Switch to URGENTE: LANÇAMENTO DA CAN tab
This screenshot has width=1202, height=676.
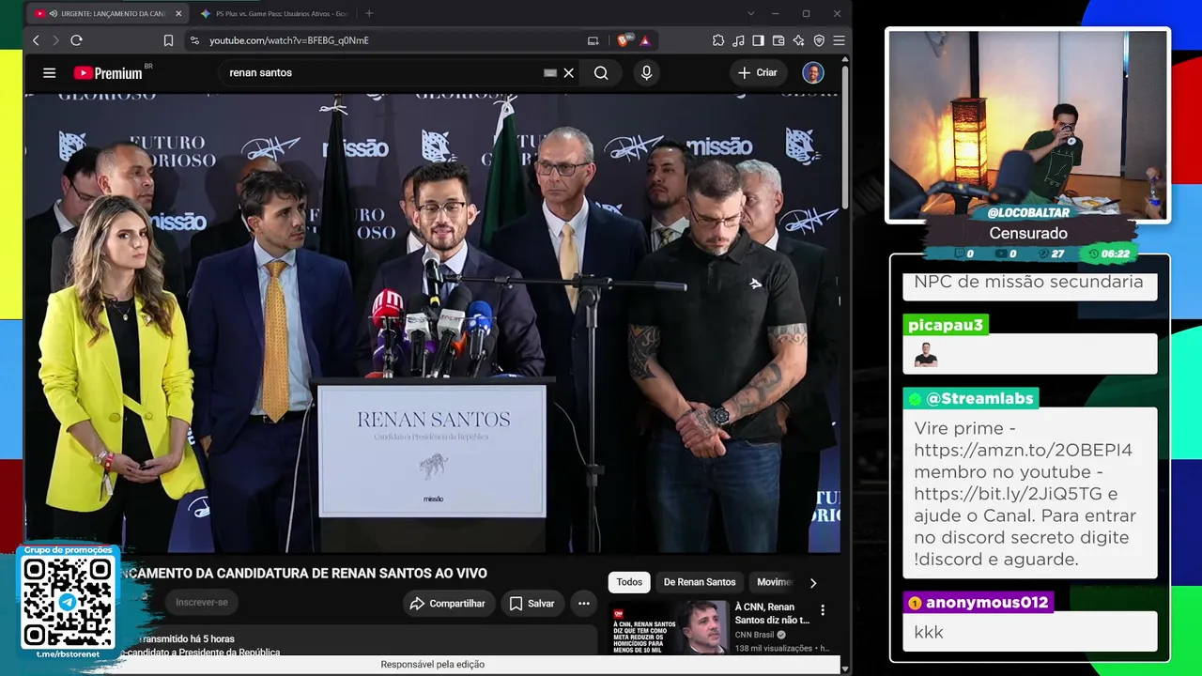(107, 13)
